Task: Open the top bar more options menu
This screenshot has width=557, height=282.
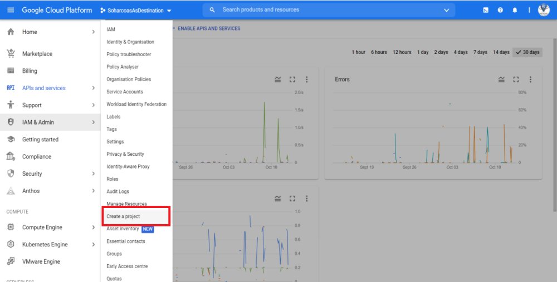Action: (529, 10)
